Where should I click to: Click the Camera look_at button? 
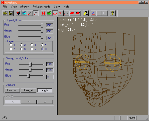click(28, 90)
